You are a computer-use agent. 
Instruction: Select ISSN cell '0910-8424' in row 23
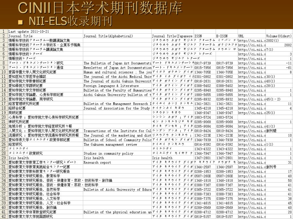[x=205, y=131]
